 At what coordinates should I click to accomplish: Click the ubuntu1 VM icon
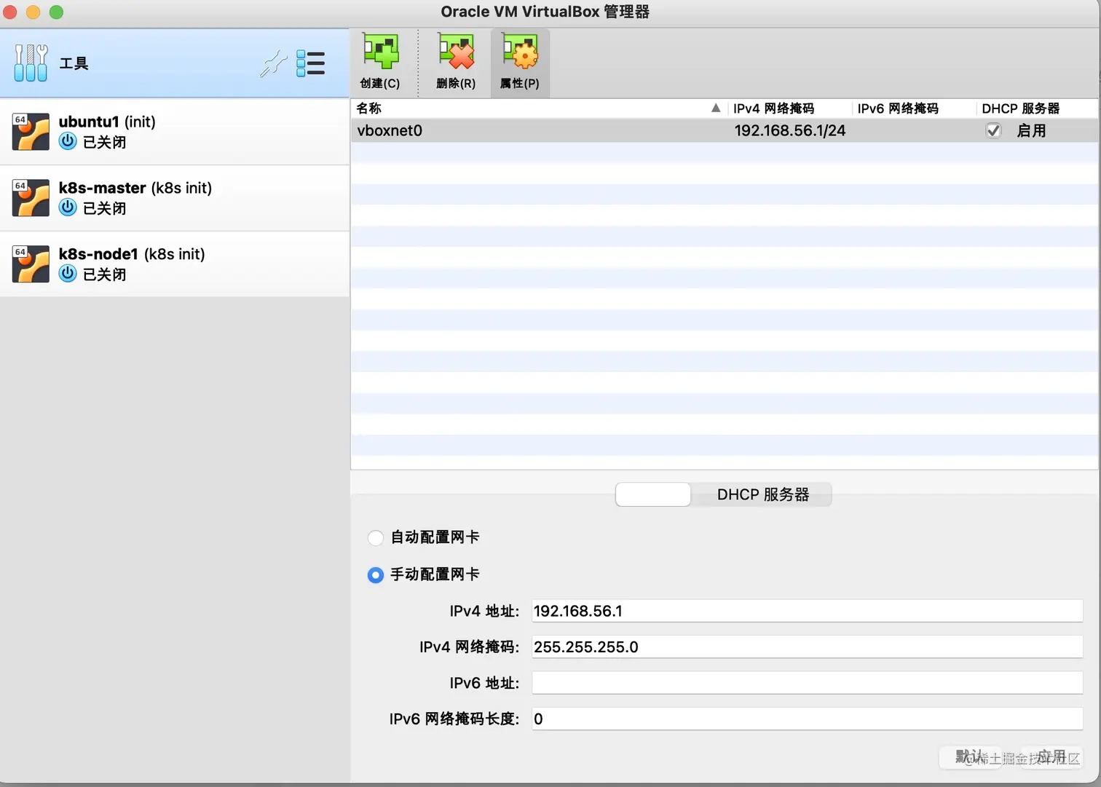click(x=31, y=132)
